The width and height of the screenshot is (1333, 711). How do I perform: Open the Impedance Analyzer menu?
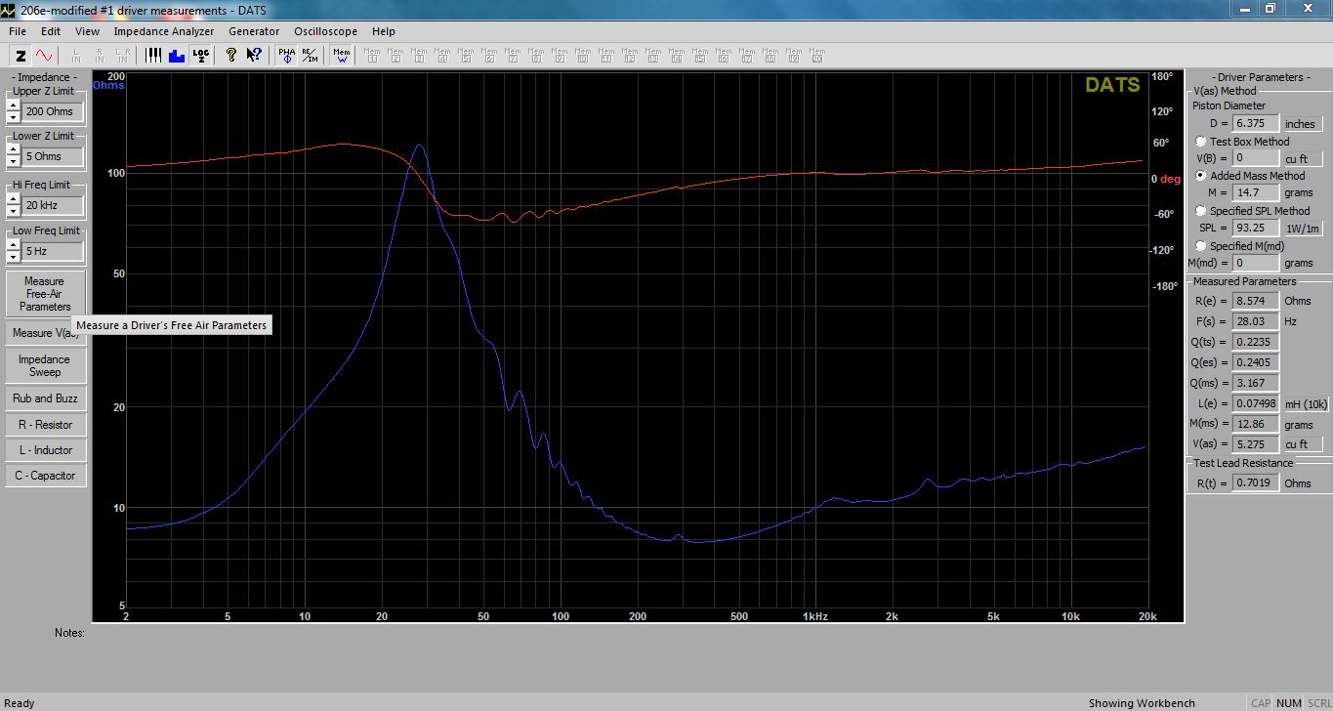(164, 31)
